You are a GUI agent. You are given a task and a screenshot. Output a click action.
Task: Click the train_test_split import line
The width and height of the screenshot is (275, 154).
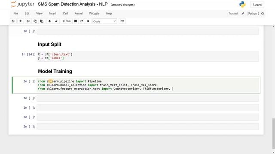(x=97, y=85)
